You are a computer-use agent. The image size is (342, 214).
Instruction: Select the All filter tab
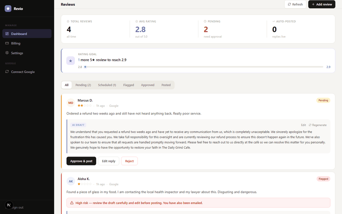pyautogui.click(x=67, y=85)
